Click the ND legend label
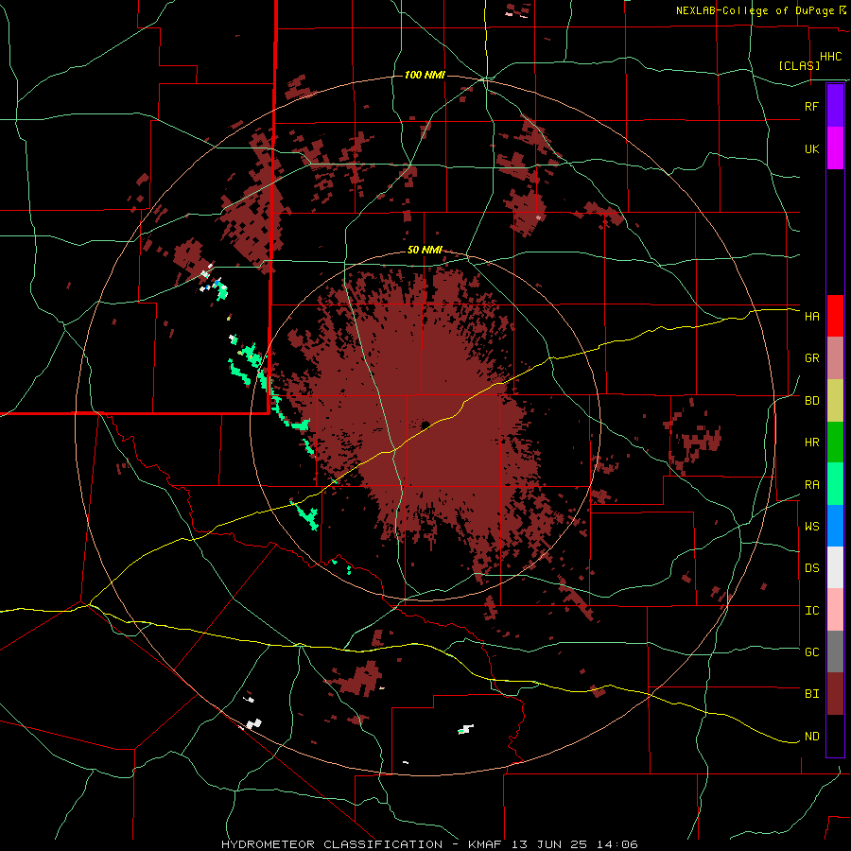 click(811, 737)
